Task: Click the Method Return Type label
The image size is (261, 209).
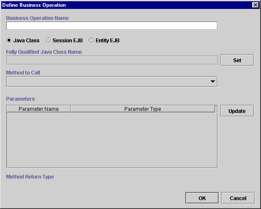Action: tap(30, 177)
